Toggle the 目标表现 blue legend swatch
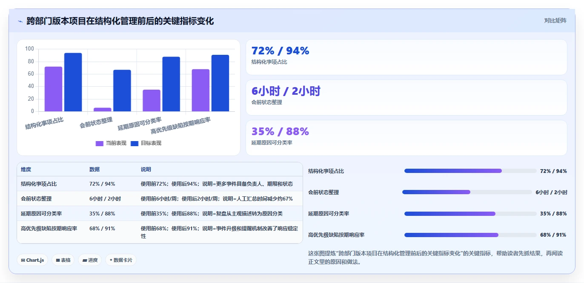The width and height of the screenshot is (584, 283). click(x=135, y=143)
